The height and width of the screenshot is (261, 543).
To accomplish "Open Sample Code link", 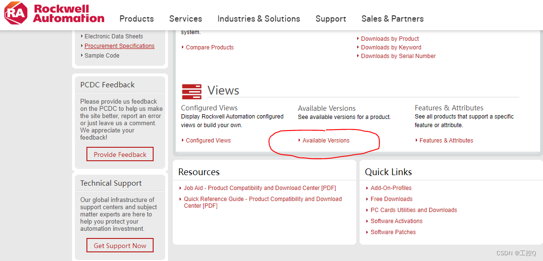I will (102, 55).
